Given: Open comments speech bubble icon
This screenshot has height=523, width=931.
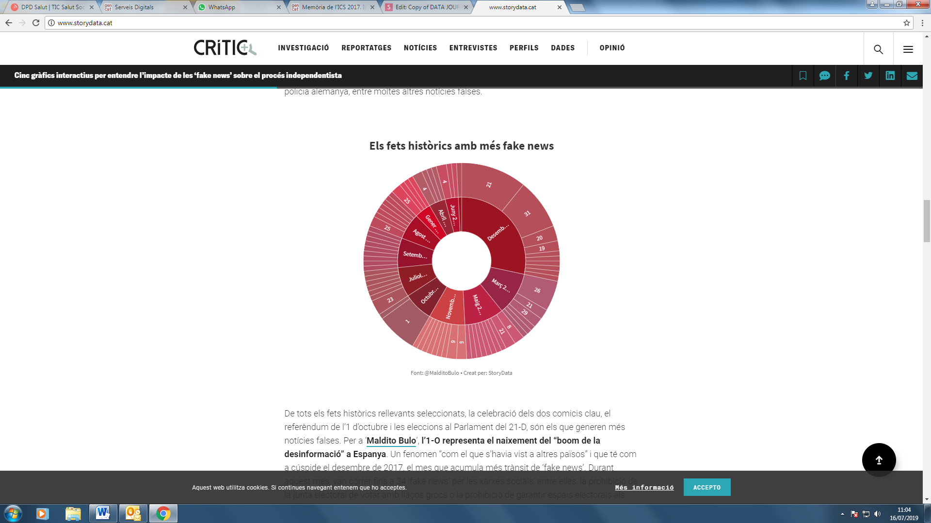Looking at the screenshot, I should click(x=824, y=76).
